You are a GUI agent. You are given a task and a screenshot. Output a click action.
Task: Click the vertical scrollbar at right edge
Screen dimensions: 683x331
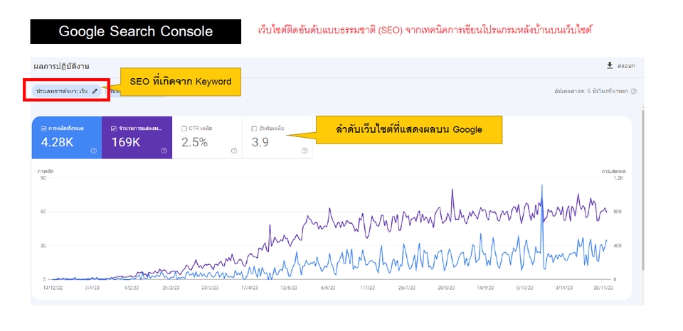tap(643, 192)
